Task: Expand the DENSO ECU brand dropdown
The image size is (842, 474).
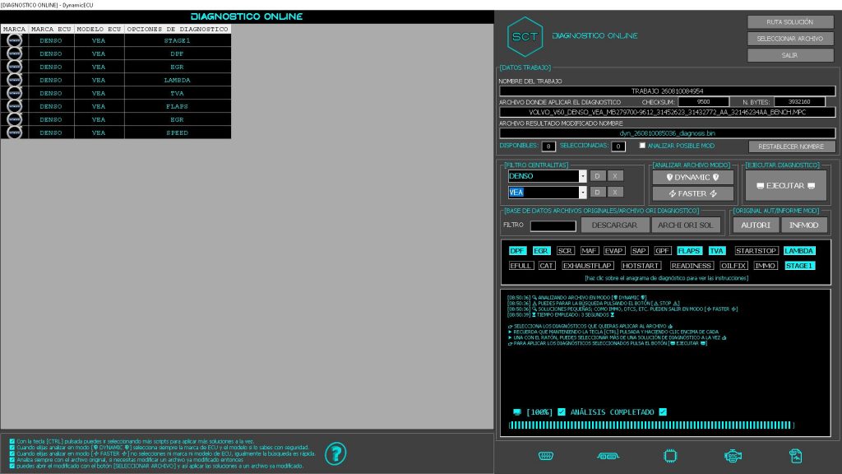Action: coord(583,176)
